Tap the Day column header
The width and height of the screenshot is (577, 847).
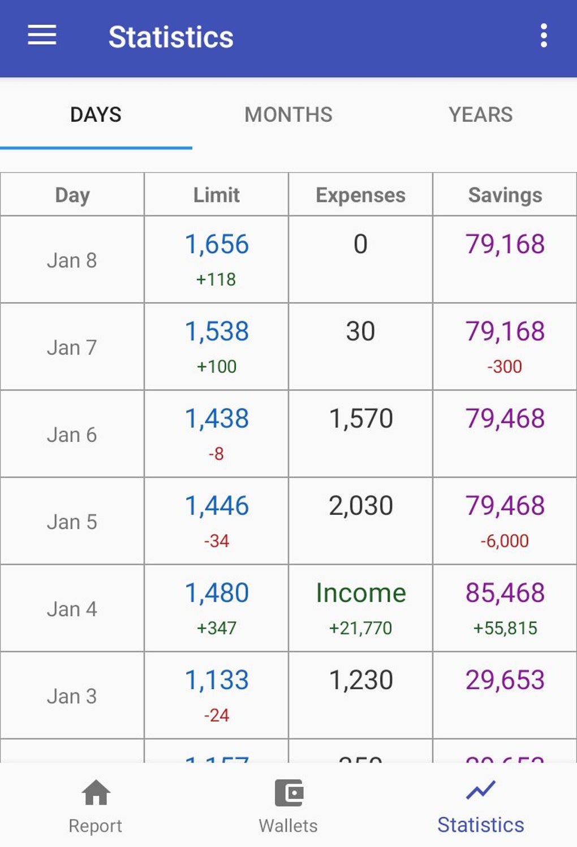(72, 195)
